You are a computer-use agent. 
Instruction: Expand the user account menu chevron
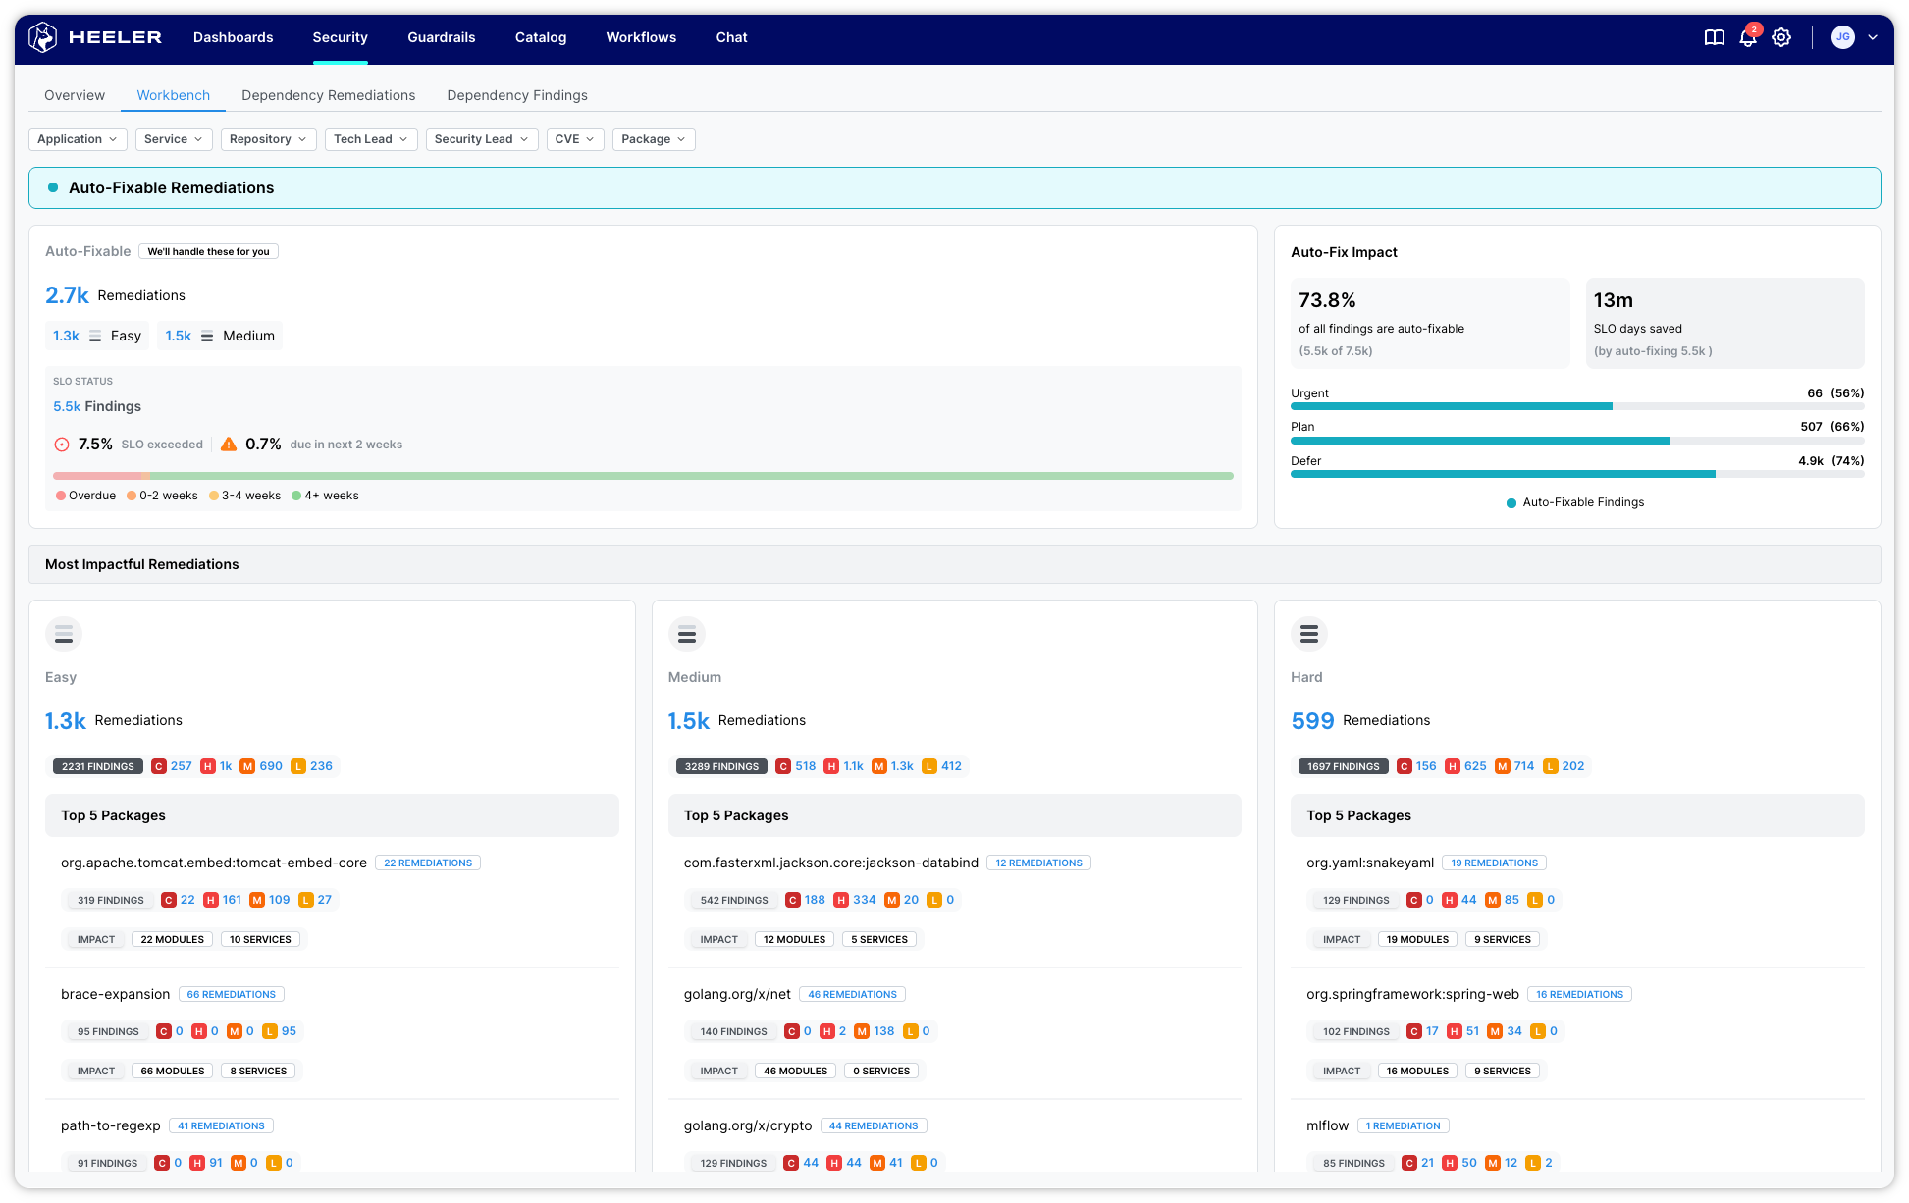[x=1873, y=37]
